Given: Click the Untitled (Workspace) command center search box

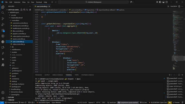Looking at the screenshot, I should (x=93, y=2).
